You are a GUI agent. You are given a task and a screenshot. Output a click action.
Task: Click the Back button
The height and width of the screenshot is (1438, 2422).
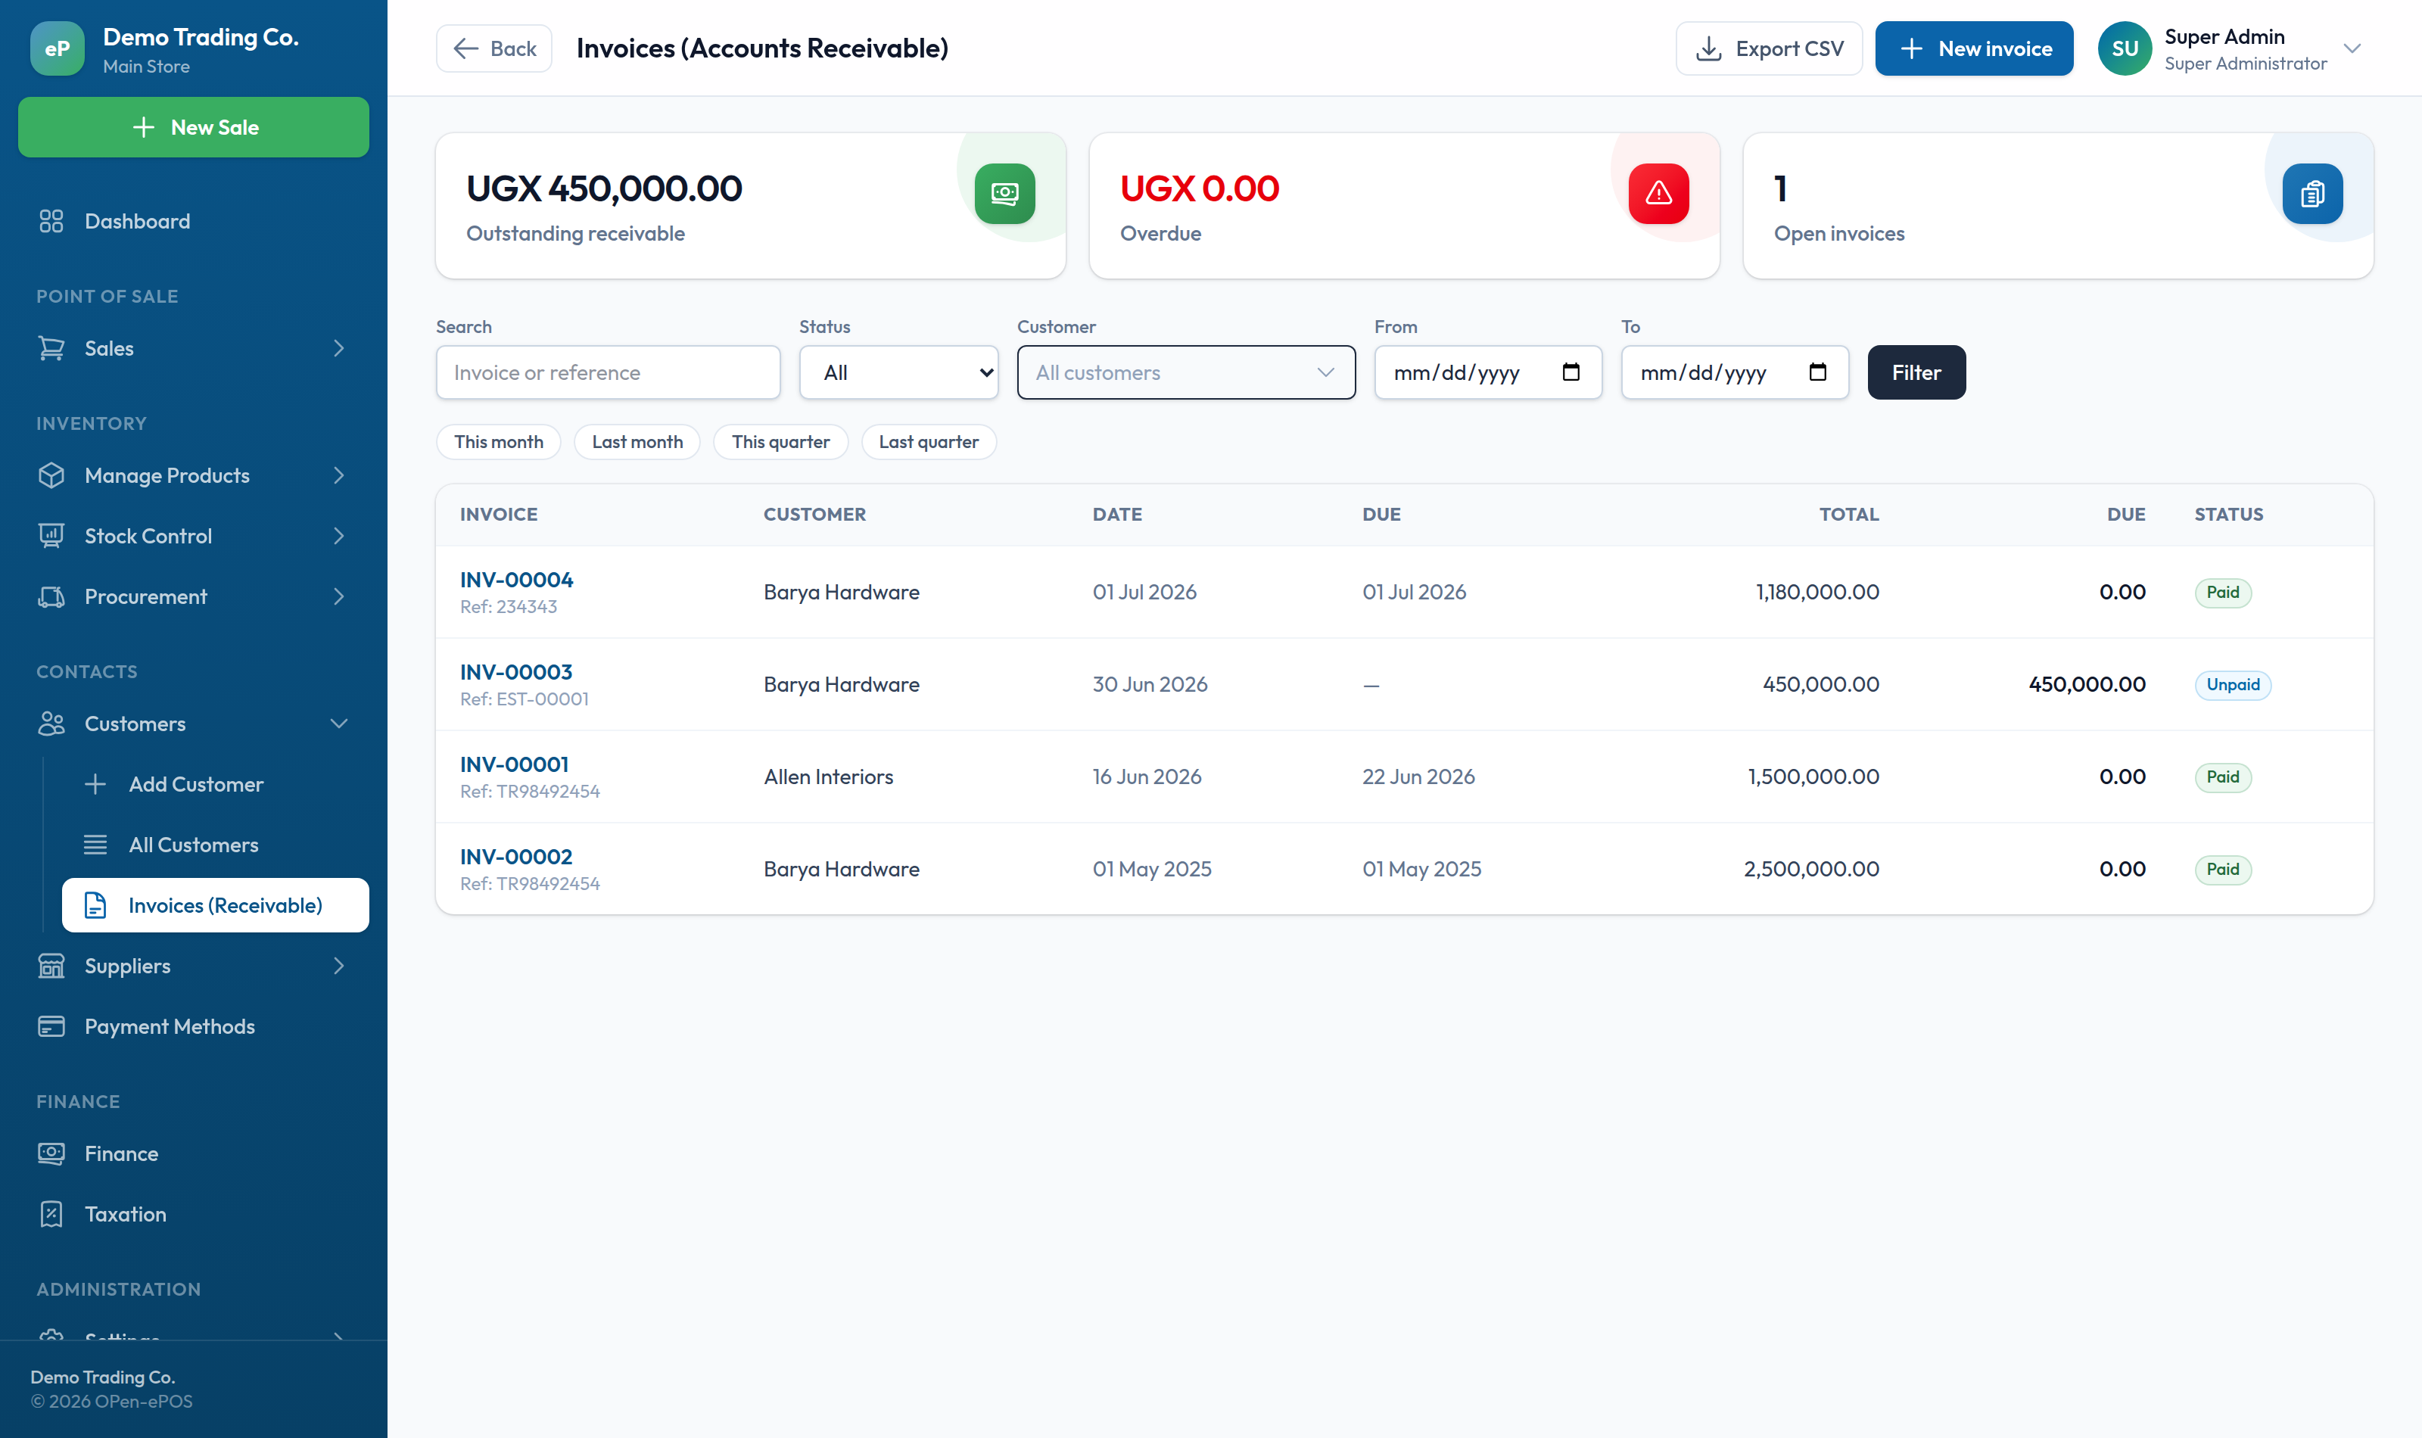[x=494, y=48]
